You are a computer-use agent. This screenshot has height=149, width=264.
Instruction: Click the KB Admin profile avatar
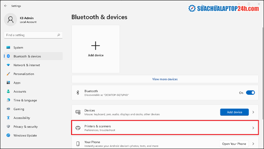[11, 20]
